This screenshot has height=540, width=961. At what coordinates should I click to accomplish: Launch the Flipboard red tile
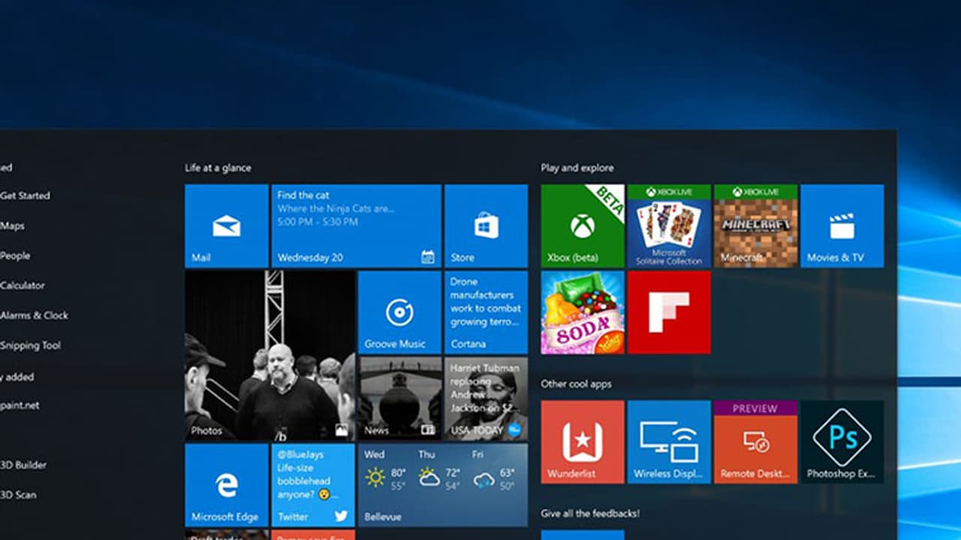(668, 312)
